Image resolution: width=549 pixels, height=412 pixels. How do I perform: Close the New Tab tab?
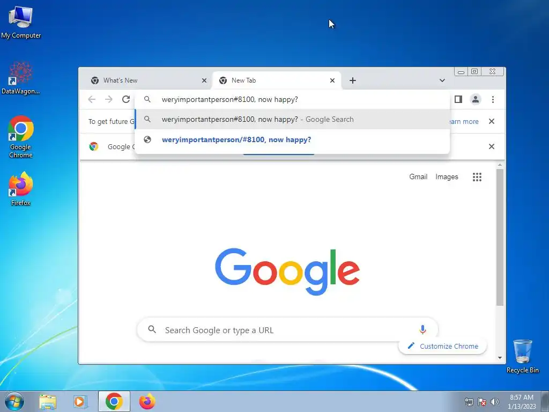click(x=332, y=80)
